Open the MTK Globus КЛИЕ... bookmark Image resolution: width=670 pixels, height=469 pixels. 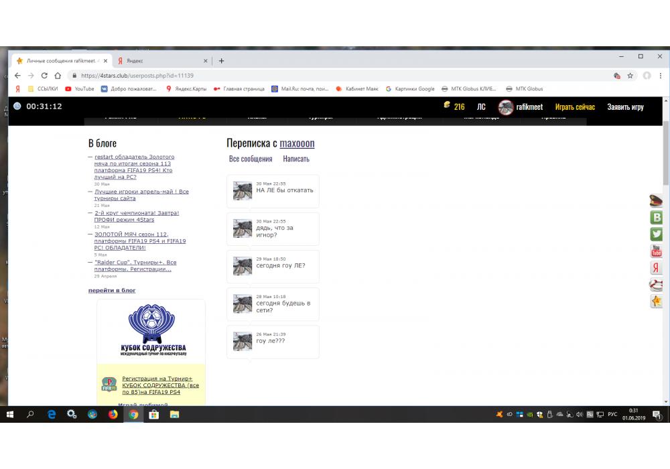coord(469,89)
